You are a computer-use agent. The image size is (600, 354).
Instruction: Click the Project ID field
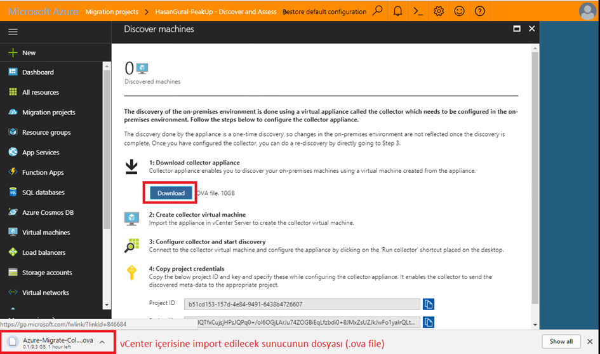pyautogui.click(x=302, y=304)
